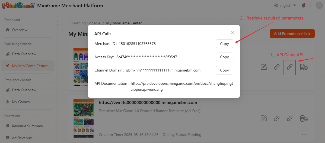
Task: Click the My MiniGame Center sidebar icon
Action: click(x=8, y=66)
